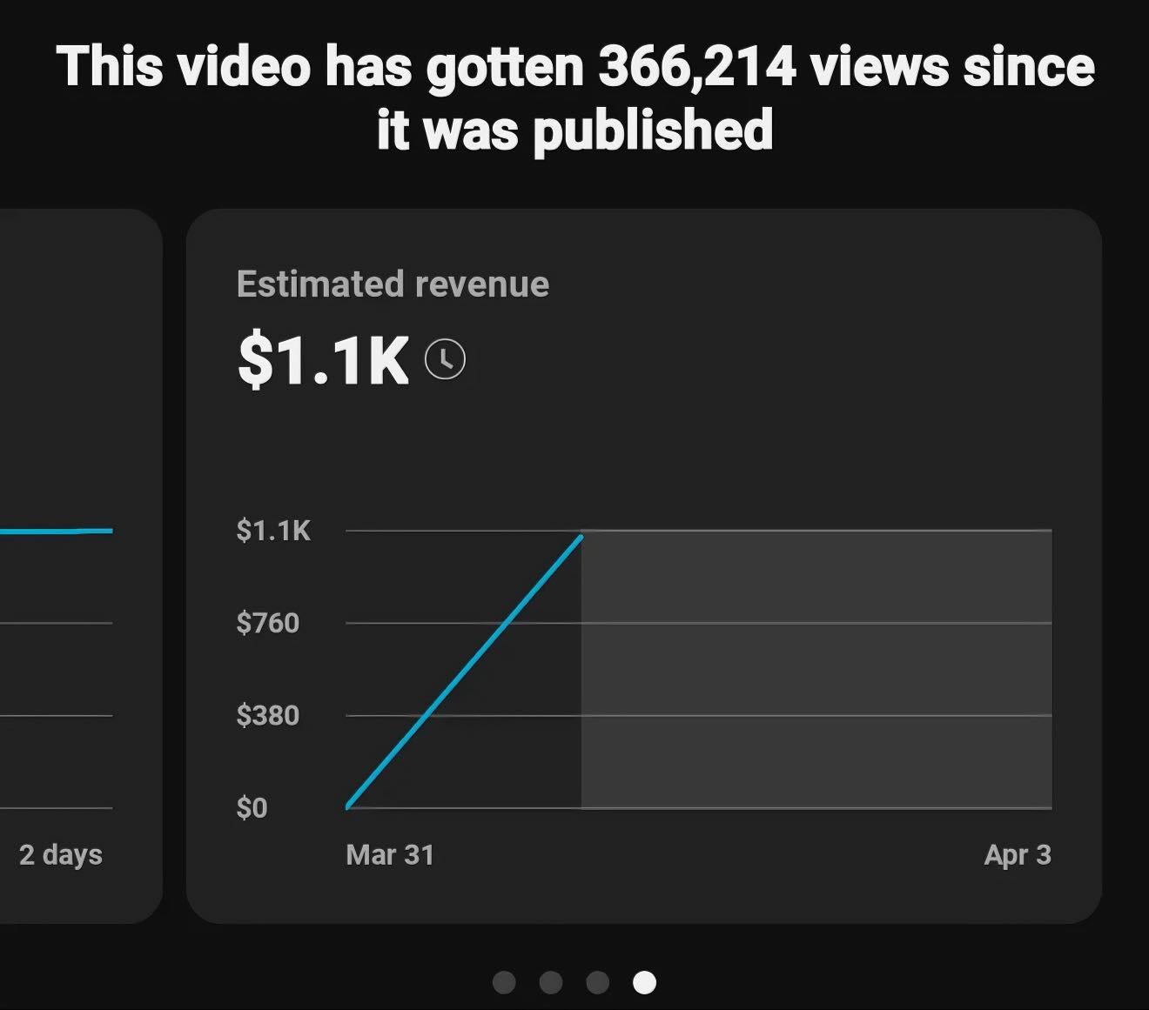
Task: Select the first pagination dot
Action: pos(504,982)
